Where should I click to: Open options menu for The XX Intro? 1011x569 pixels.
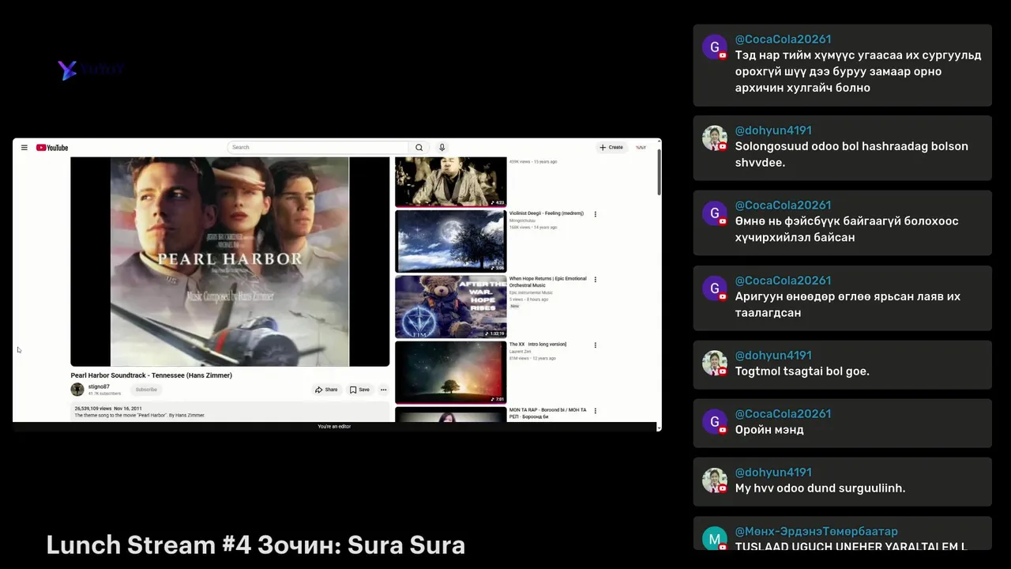tap(596, 345)
